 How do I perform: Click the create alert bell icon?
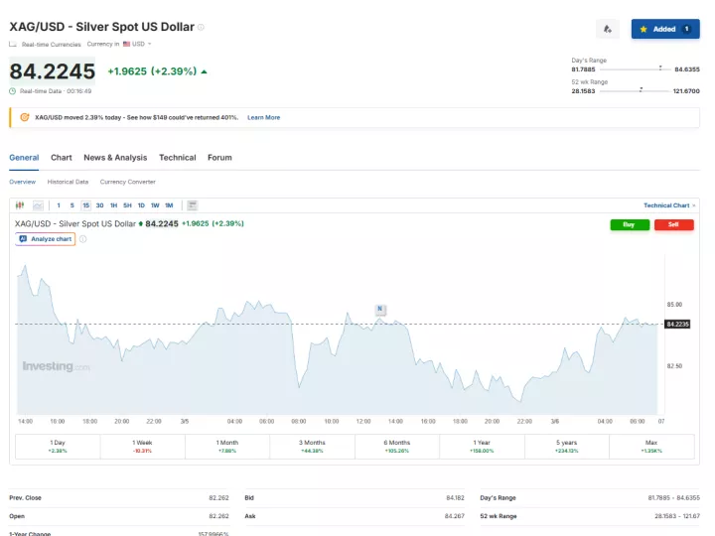(608, 29)
